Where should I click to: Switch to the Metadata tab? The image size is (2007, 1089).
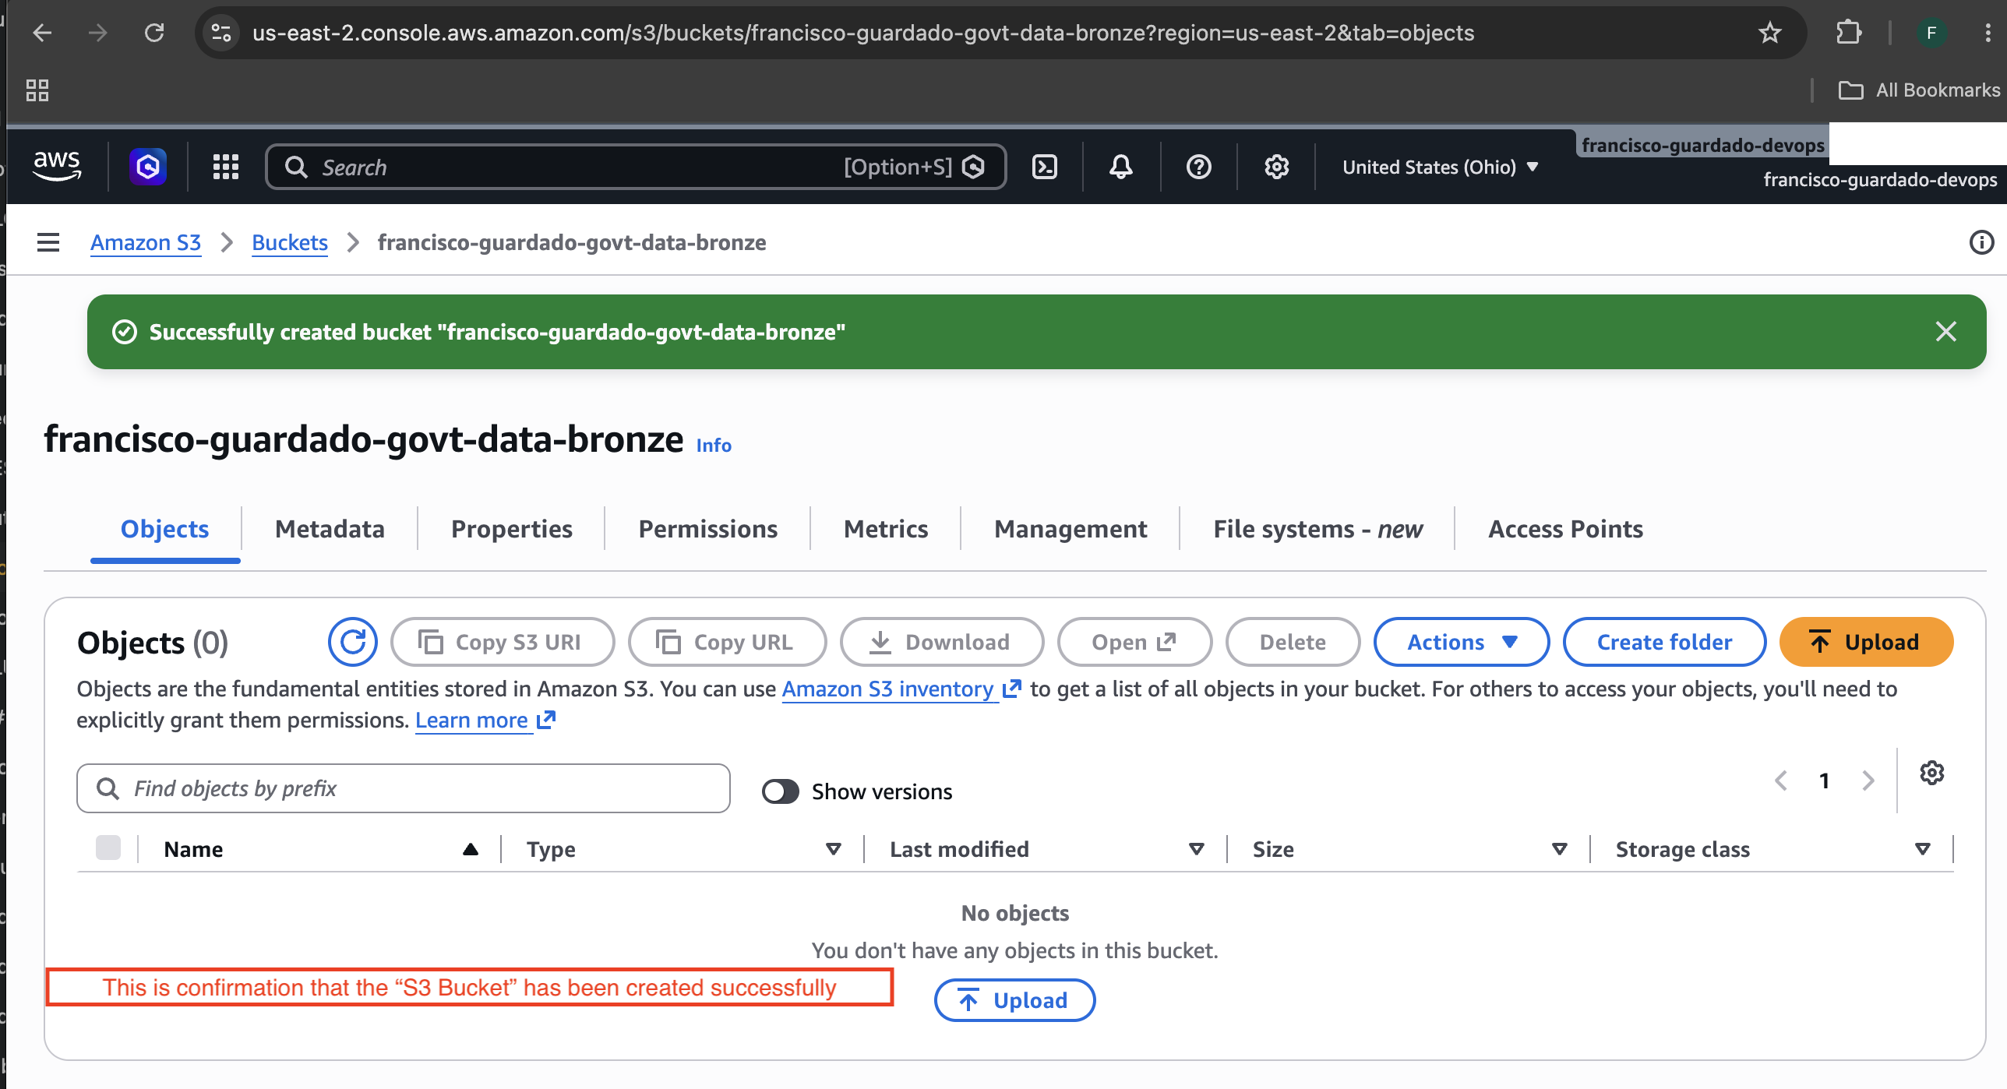(330, 529)
